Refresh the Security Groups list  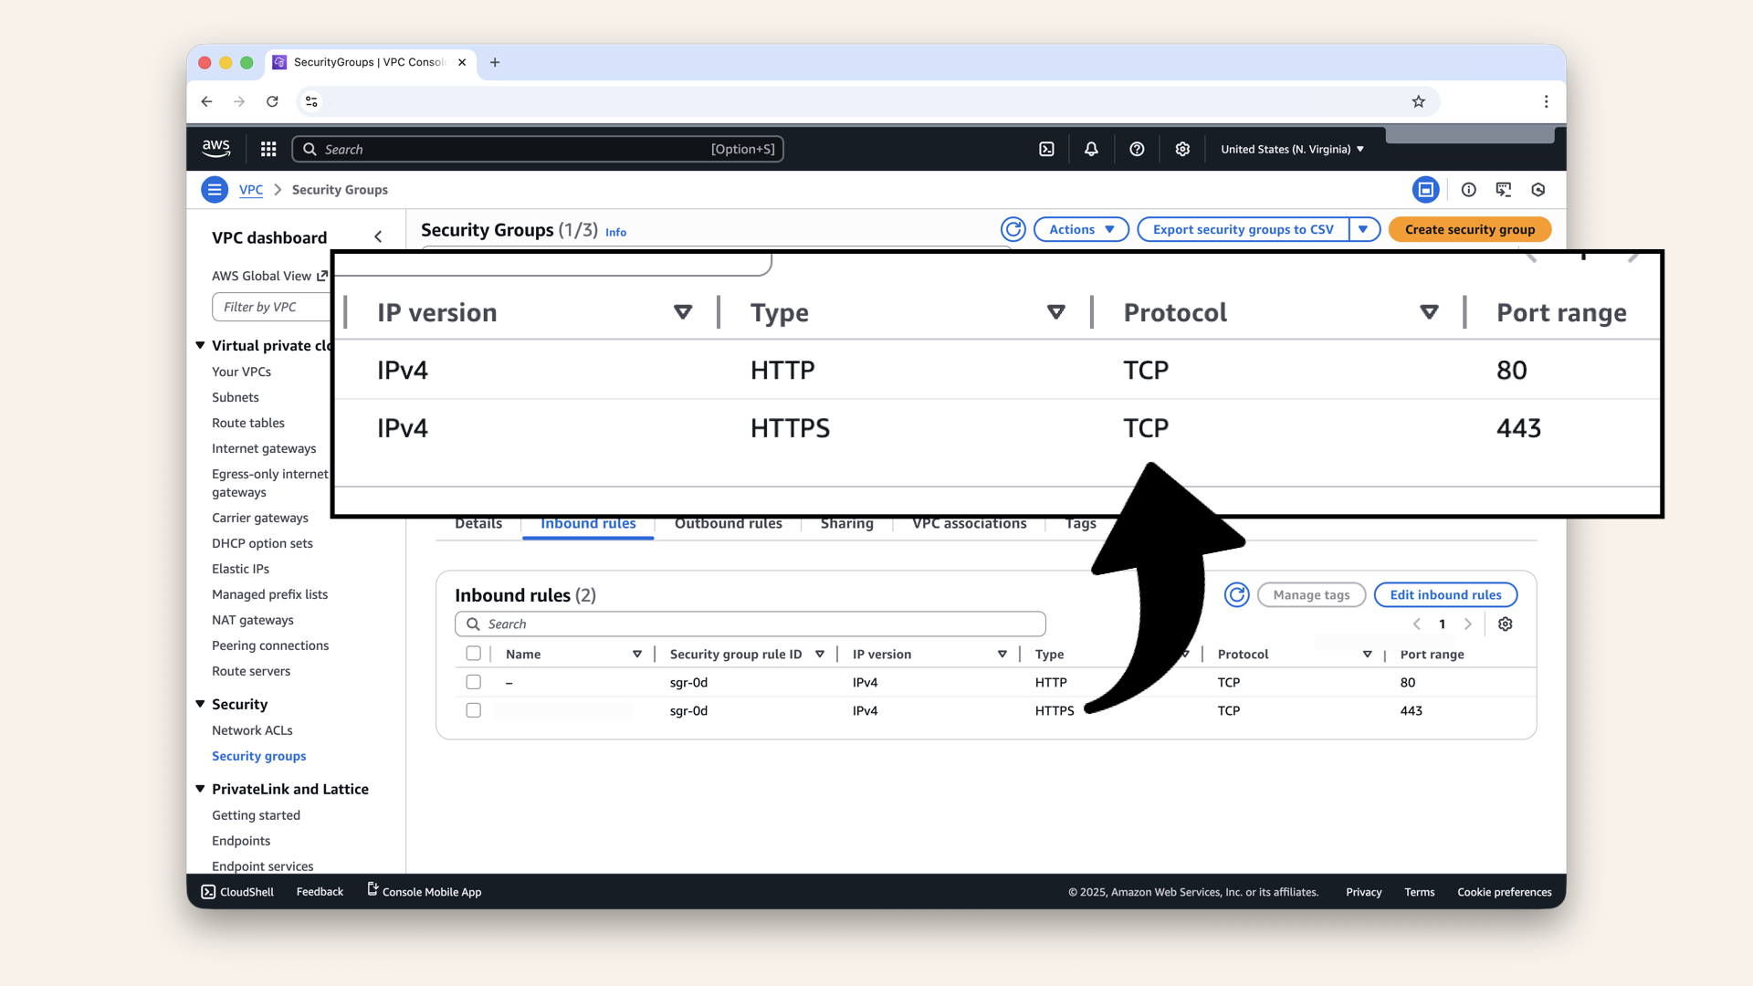coord(1013,229)
